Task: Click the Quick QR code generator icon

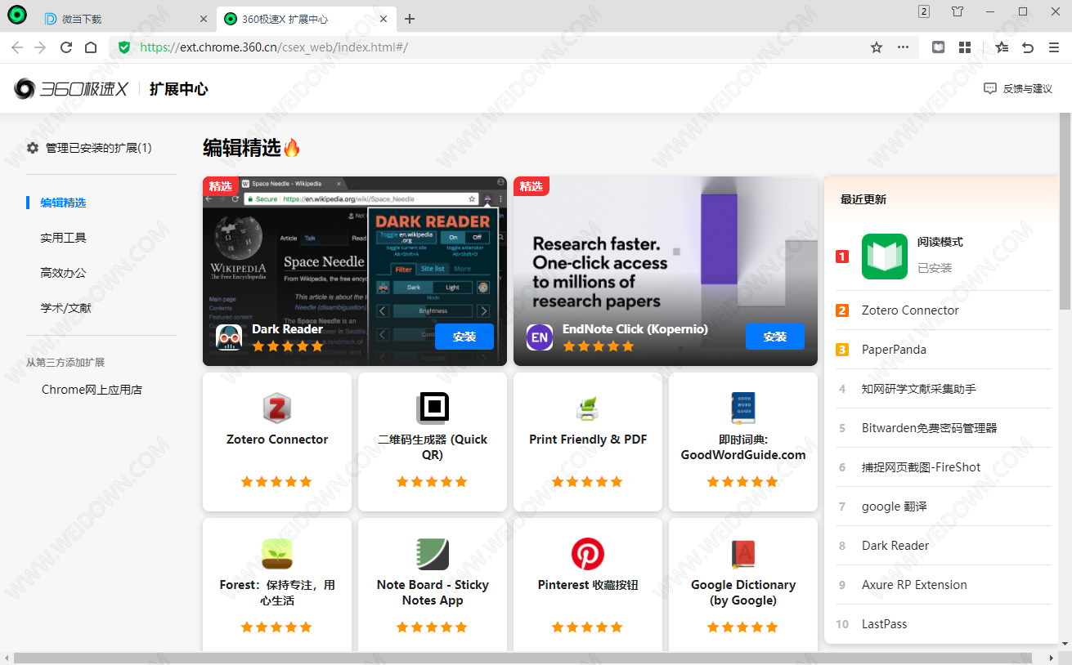Action: tap(433, 407)
